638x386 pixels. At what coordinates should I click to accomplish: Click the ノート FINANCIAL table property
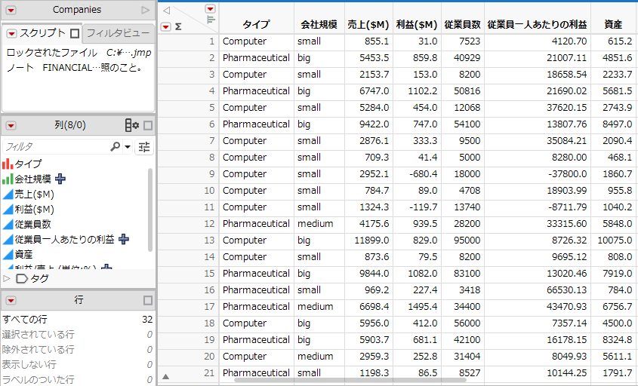point(75,67)
